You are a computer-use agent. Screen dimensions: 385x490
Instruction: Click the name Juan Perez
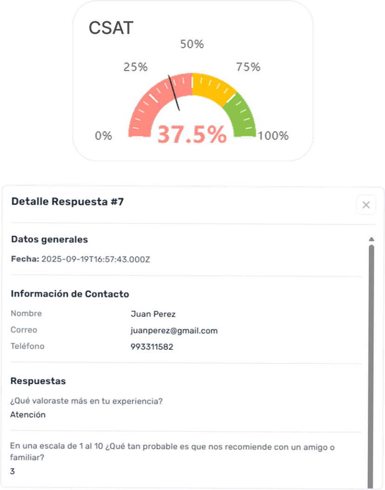pyautogui.click(x=153, y=314)
